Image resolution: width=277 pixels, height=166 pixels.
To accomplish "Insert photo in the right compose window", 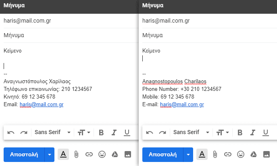I will pyautogui.click(x=267, y=154).
